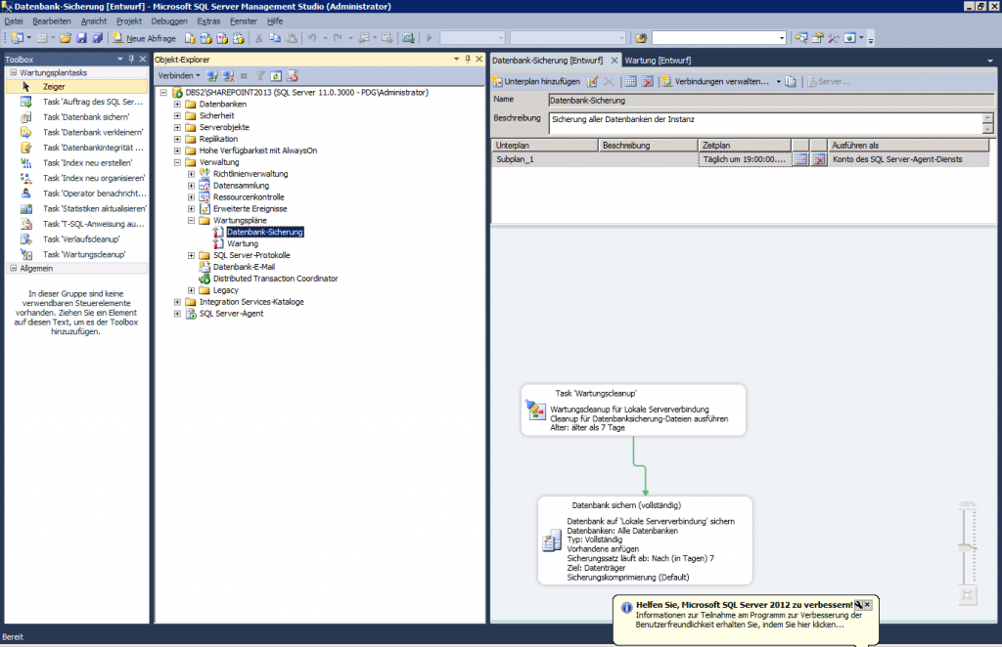Viewport: 1002px width, 647px height.
Task: Switch to the Wartung [Entwurf] tab
Action: [658, 60]
